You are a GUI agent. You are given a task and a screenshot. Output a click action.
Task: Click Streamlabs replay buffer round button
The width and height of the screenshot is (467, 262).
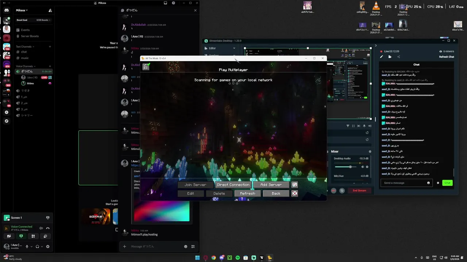coord(342,190)
